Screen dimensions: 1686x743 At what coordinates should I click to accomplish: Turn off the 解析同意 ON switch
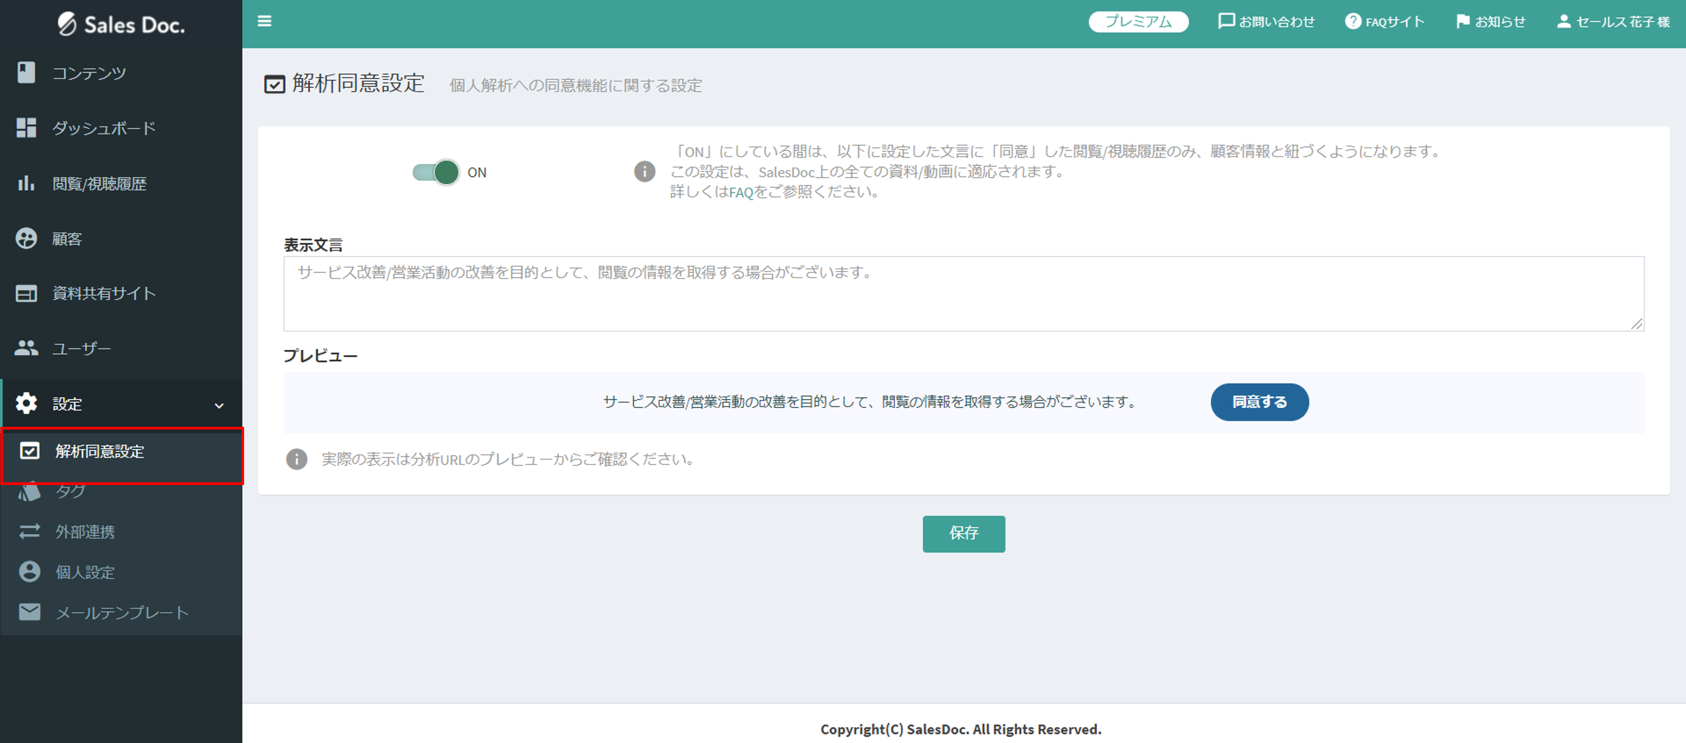pos(435,172)
